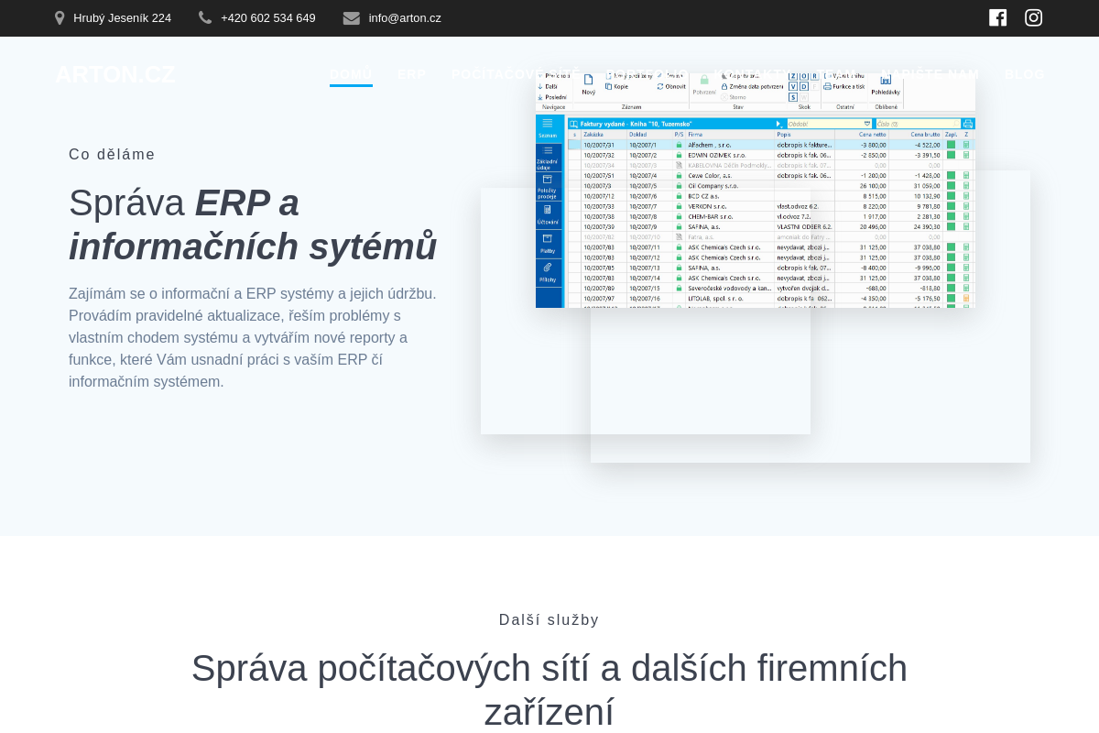Click Změna data potvrzení in ERP toolbar

pos(752,86)
